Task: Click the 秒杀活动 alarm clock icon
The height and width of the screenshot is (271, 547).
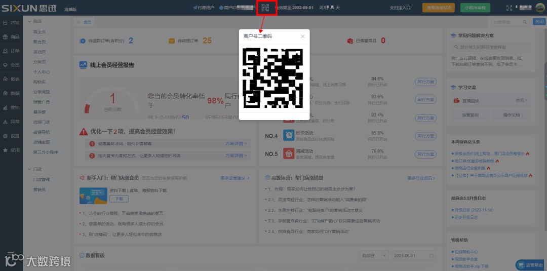Action: [x=288, y=135]
